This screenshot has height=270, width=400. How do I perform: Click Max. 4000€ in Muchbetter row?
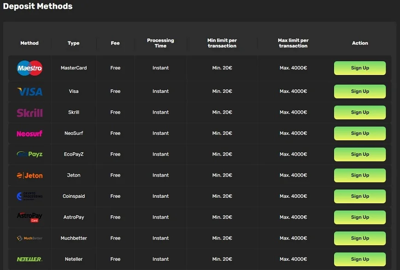point(293,238)
